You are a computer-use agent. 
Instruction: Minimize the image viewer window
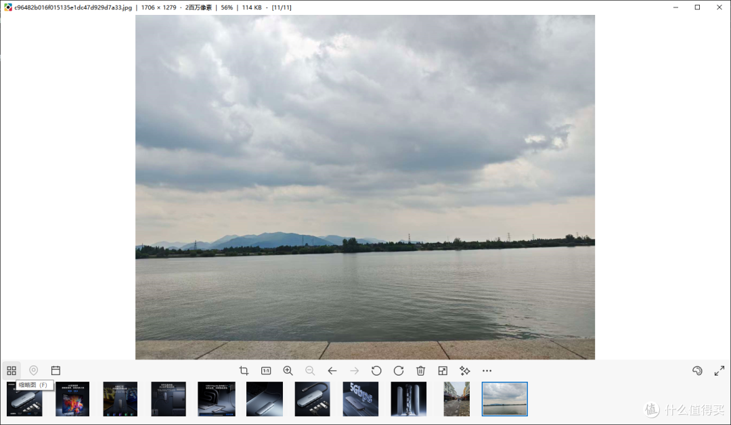(x=675, y=7)
